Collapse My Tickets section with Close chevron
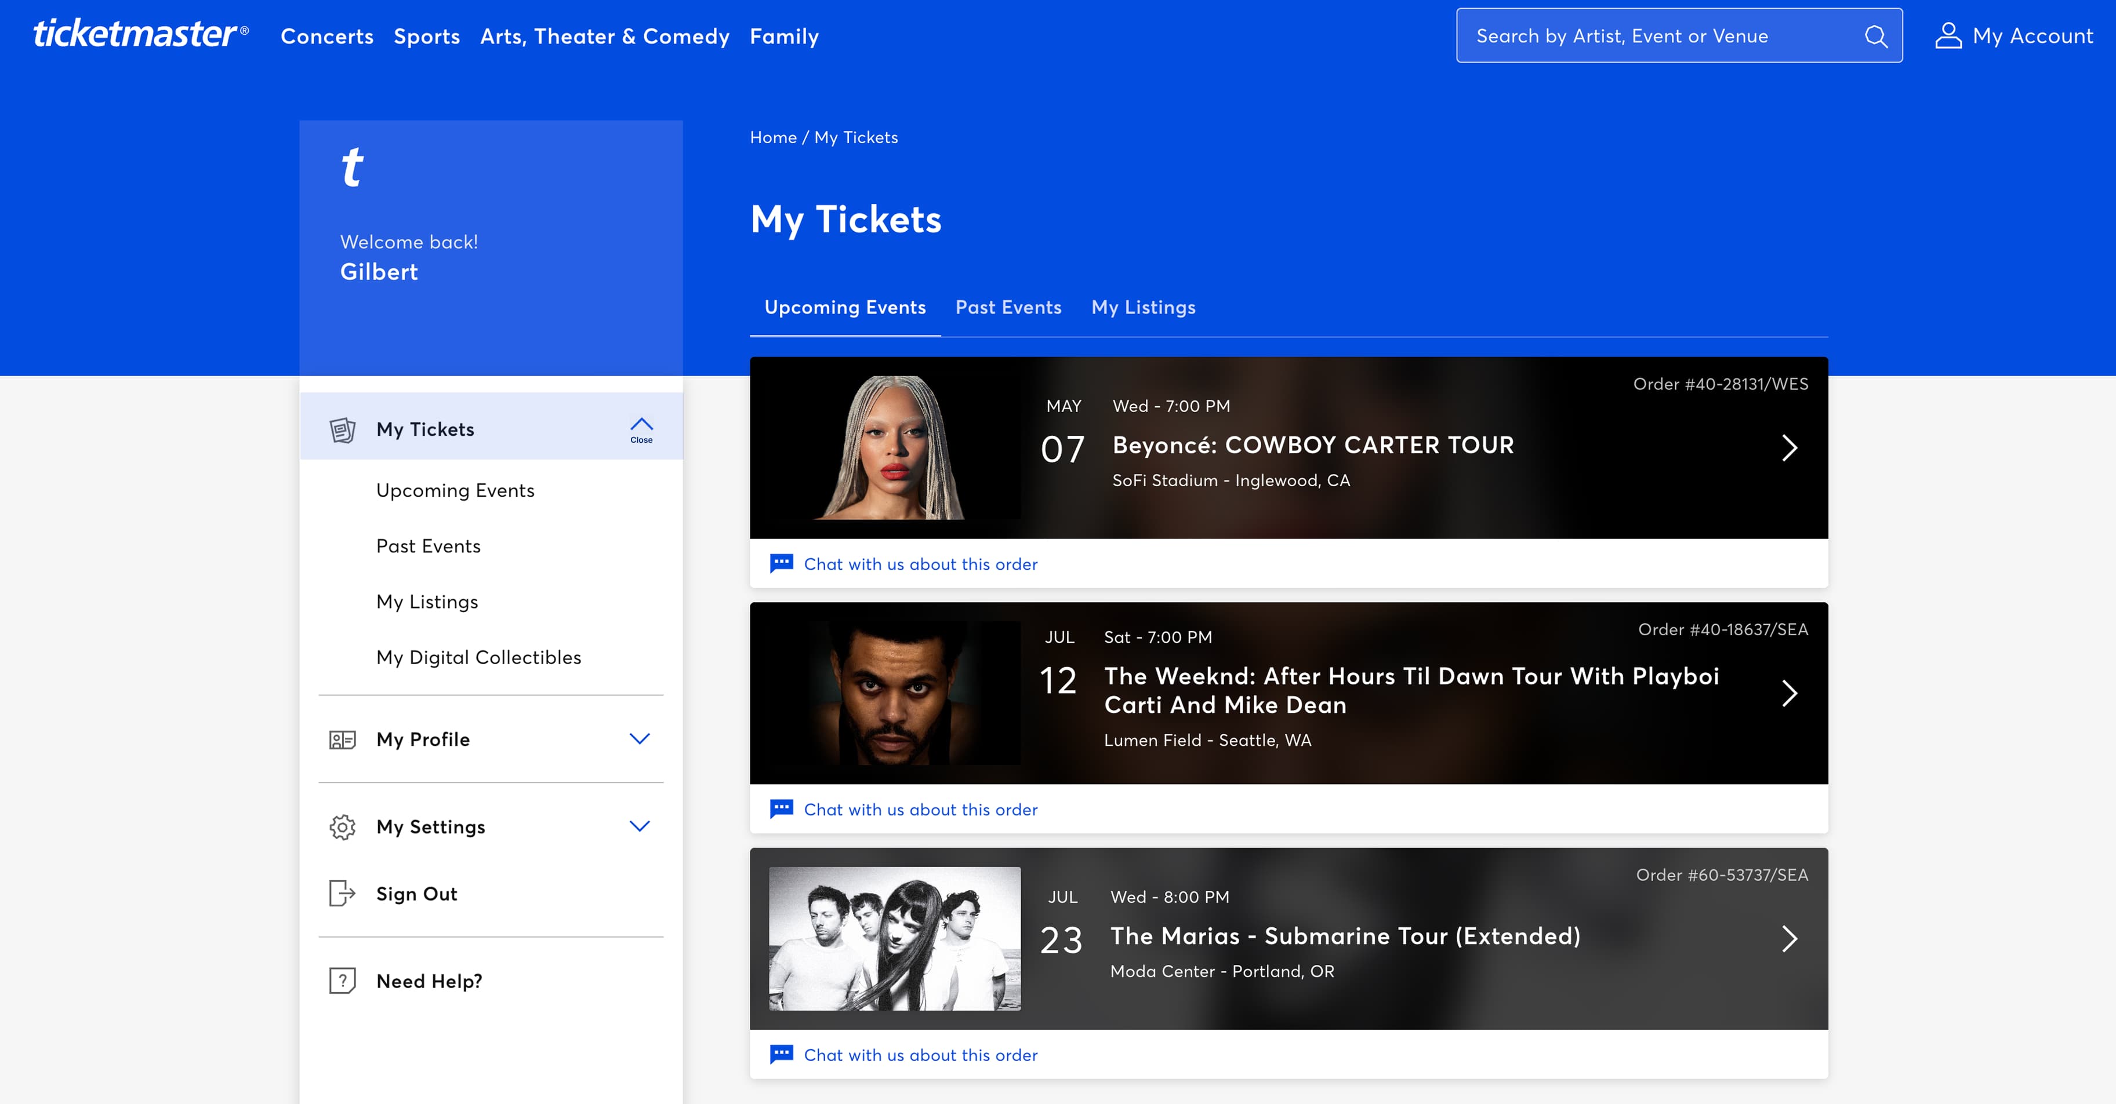The width and height of the screenshot is (2116, 1104). [641, 430]
